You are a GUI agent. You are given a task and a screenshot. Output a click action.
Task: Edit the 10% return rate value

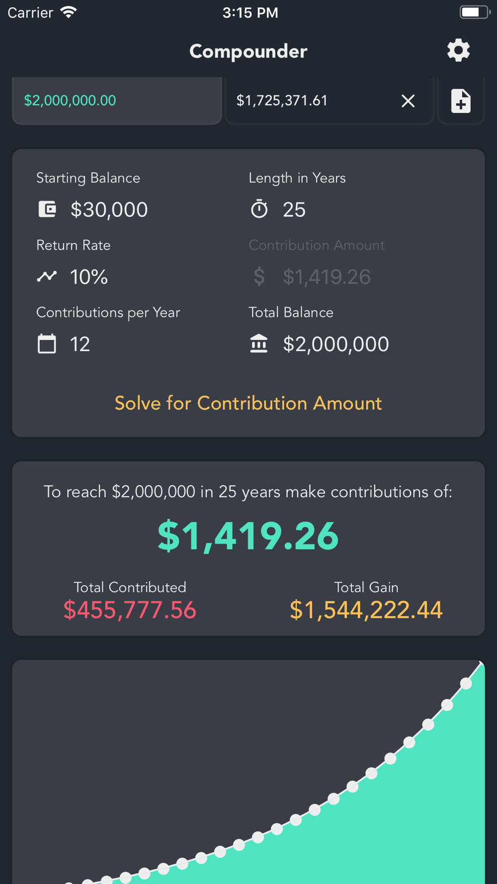click(89, 277)
